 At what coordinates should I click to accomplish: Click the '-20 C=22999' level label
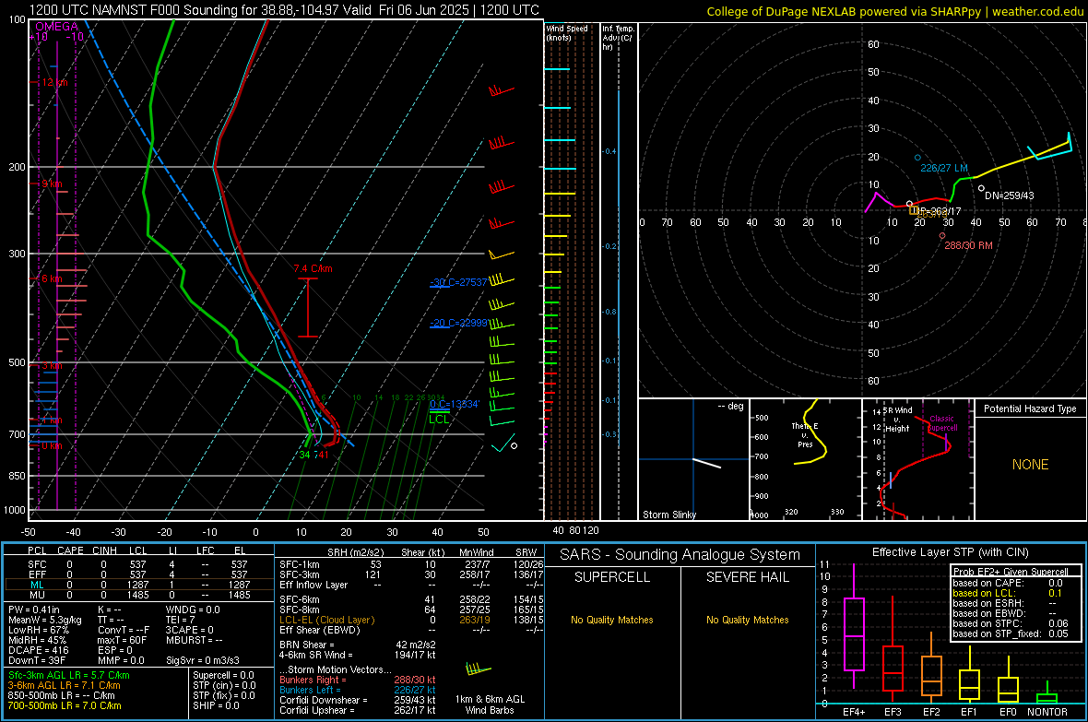click(458, 324)
